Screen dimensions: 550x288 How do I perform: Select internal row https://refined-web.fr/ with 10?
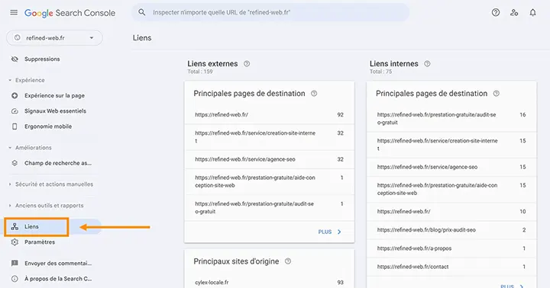(451, 211)
